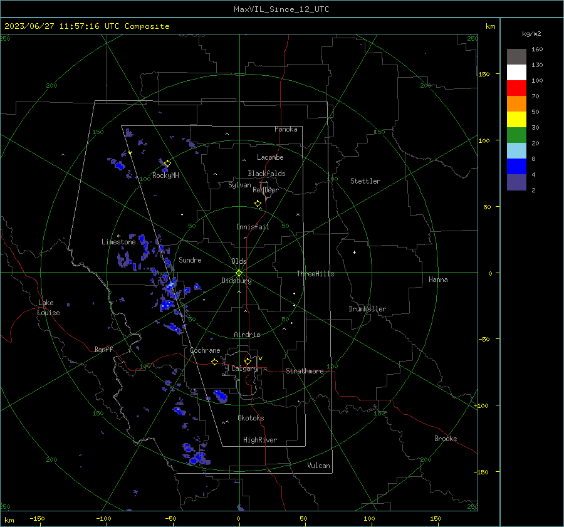Select the 2023/06/27 11:57:16 UTC Composite timestamp
Image resolution: width=564 pixels, height=527 pixels.
coord(87,26)
